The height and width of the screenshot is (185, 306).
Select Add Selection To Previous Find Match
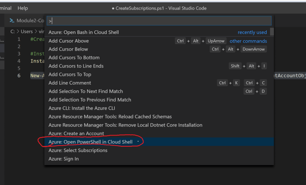click(89, 100)
